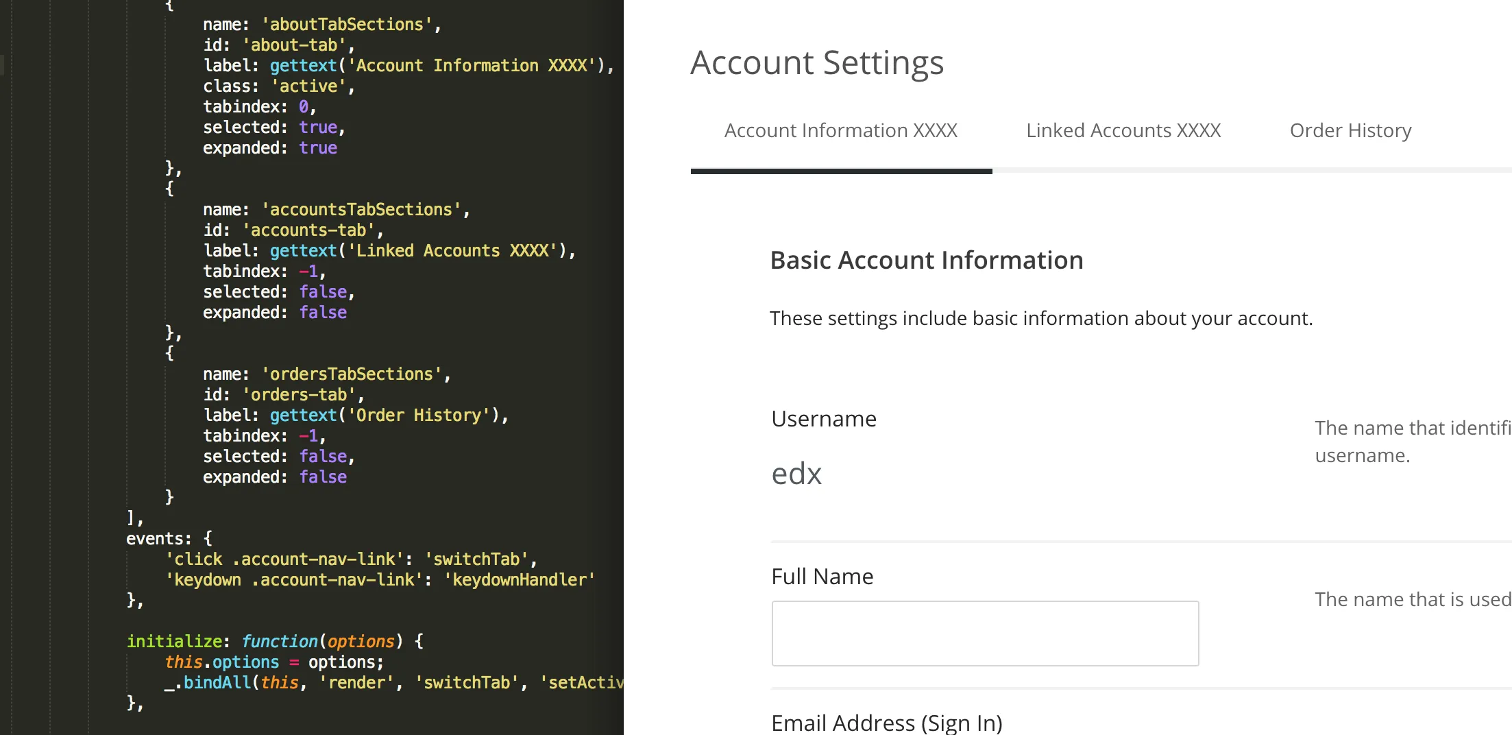This screenshot has width=1512, height=735.
Task: Place cursor on the 'aboutTabSections' string
Action: point(347,25)
